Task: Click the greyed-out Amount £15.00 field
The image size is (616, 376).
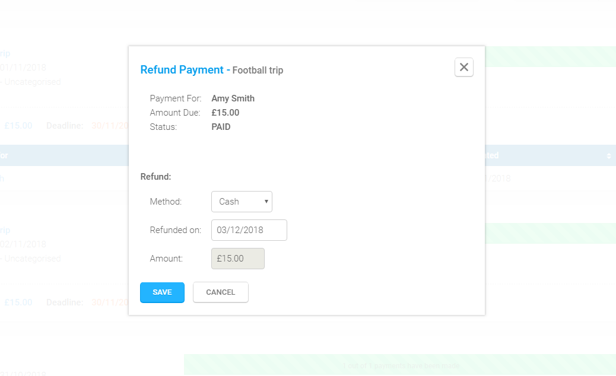Action: [x=237, y=259]
